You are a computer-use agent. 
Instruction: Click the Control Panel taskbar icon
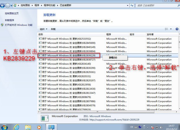click(x=51, y=126)
